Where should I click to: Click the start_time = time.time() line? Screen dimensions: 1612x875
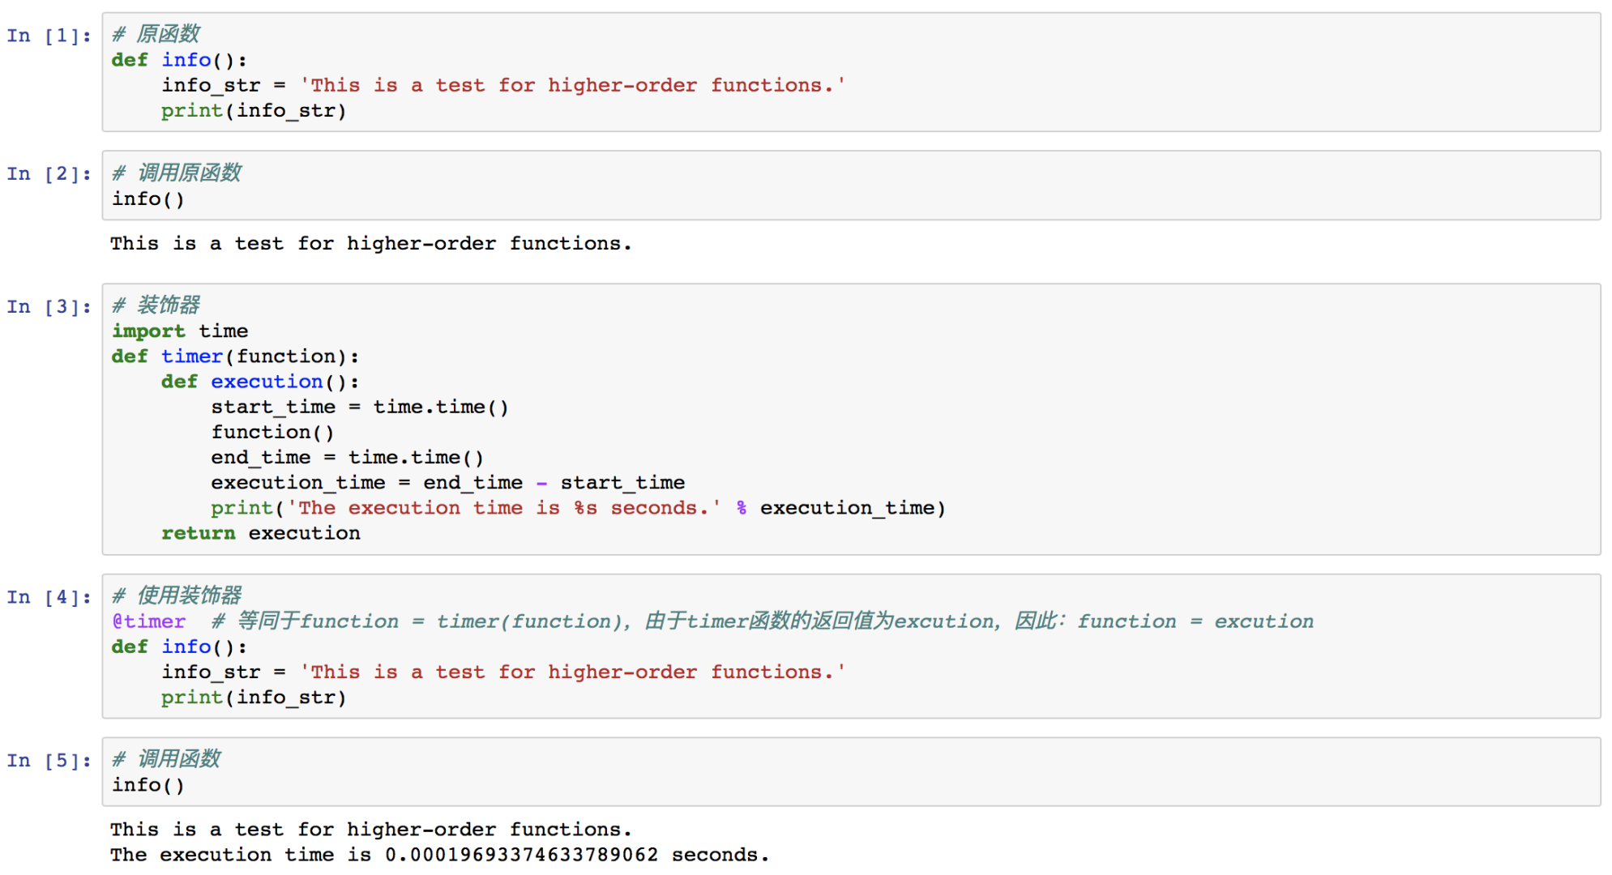(x=360, y=407)
